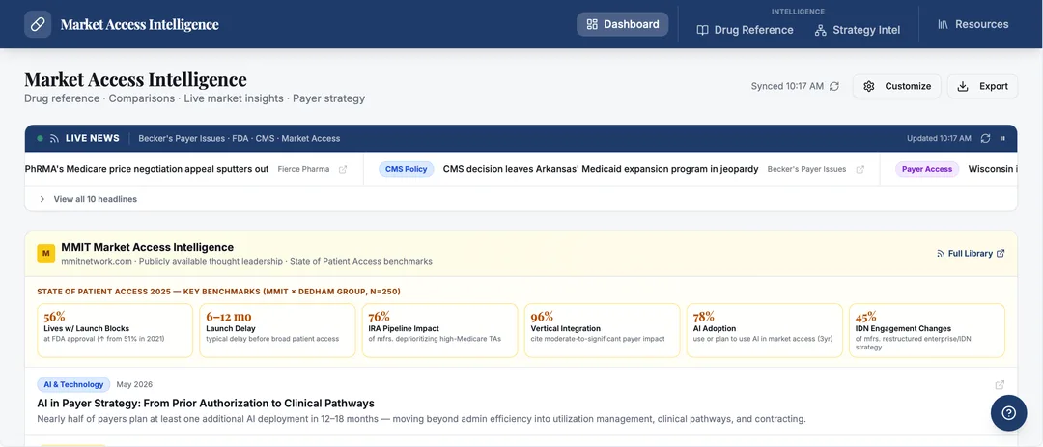The image size is (1043, 447).
Task: Pause the live news ticker
Action: (x=1003, y=138)
